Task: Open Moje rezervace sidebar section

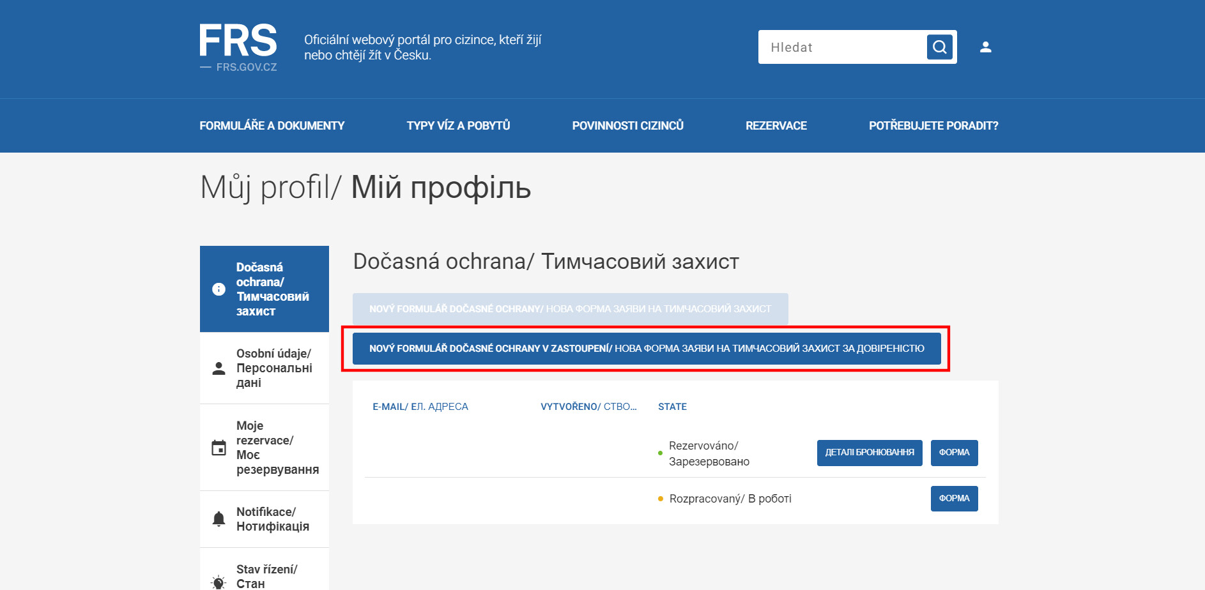Action: click(x=265, y=448)
